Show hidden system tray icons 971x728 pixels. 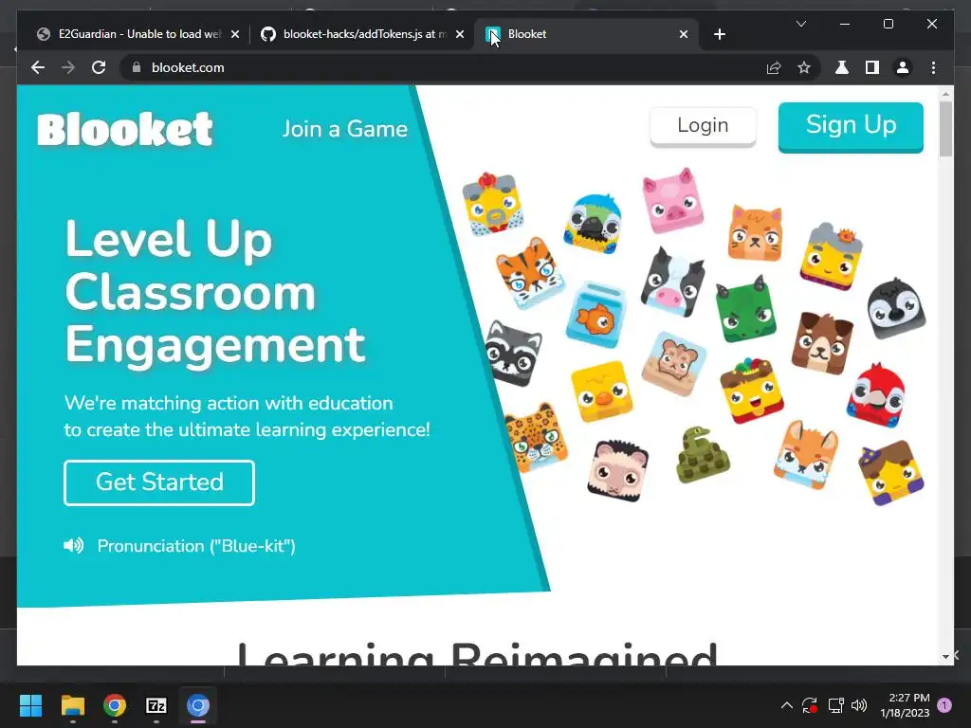(786, 705)
